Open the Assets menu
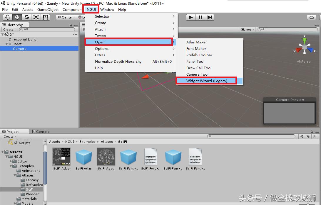 pos(28,10)
